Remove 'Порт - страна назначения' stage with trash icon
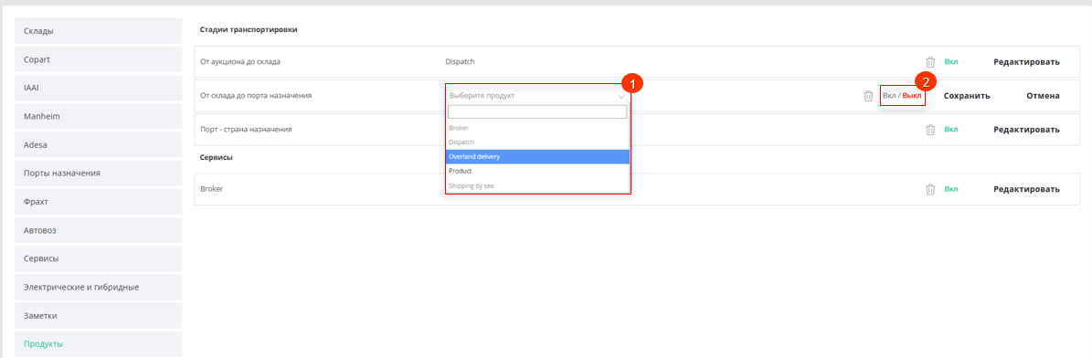This screenshot has width=1092, height=358. pyautogui.click(x=929, y=130)
